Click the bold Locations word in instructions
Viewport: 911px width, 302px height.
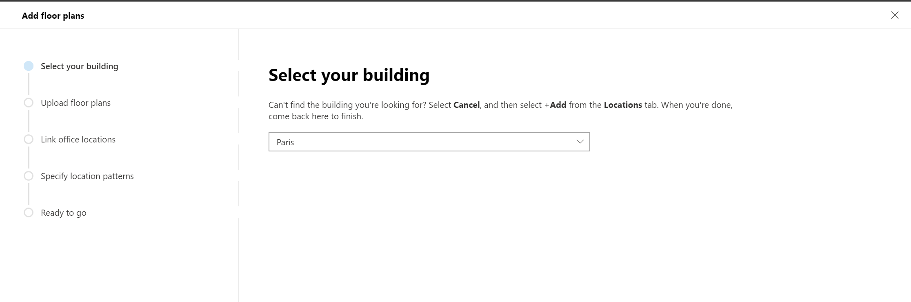pos(623,105)
